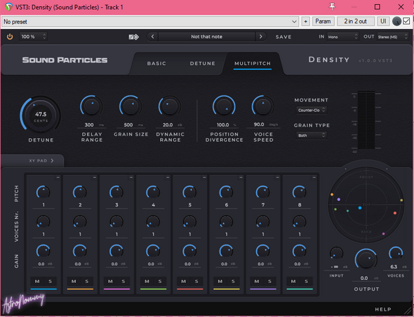Solo channel 4
The width and height of the screenshot is (414, 317).
tap(160, 281)
